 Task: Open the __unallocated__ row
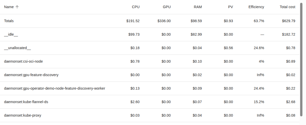coord(150,48)
